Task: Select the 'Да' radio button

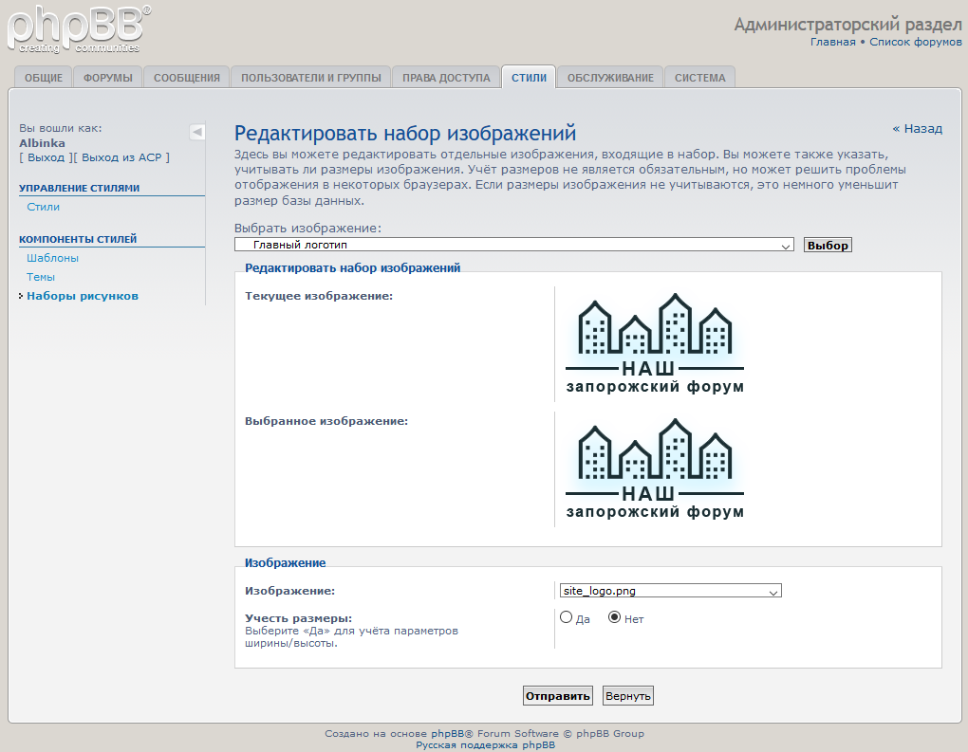Action: pos(567,617)
